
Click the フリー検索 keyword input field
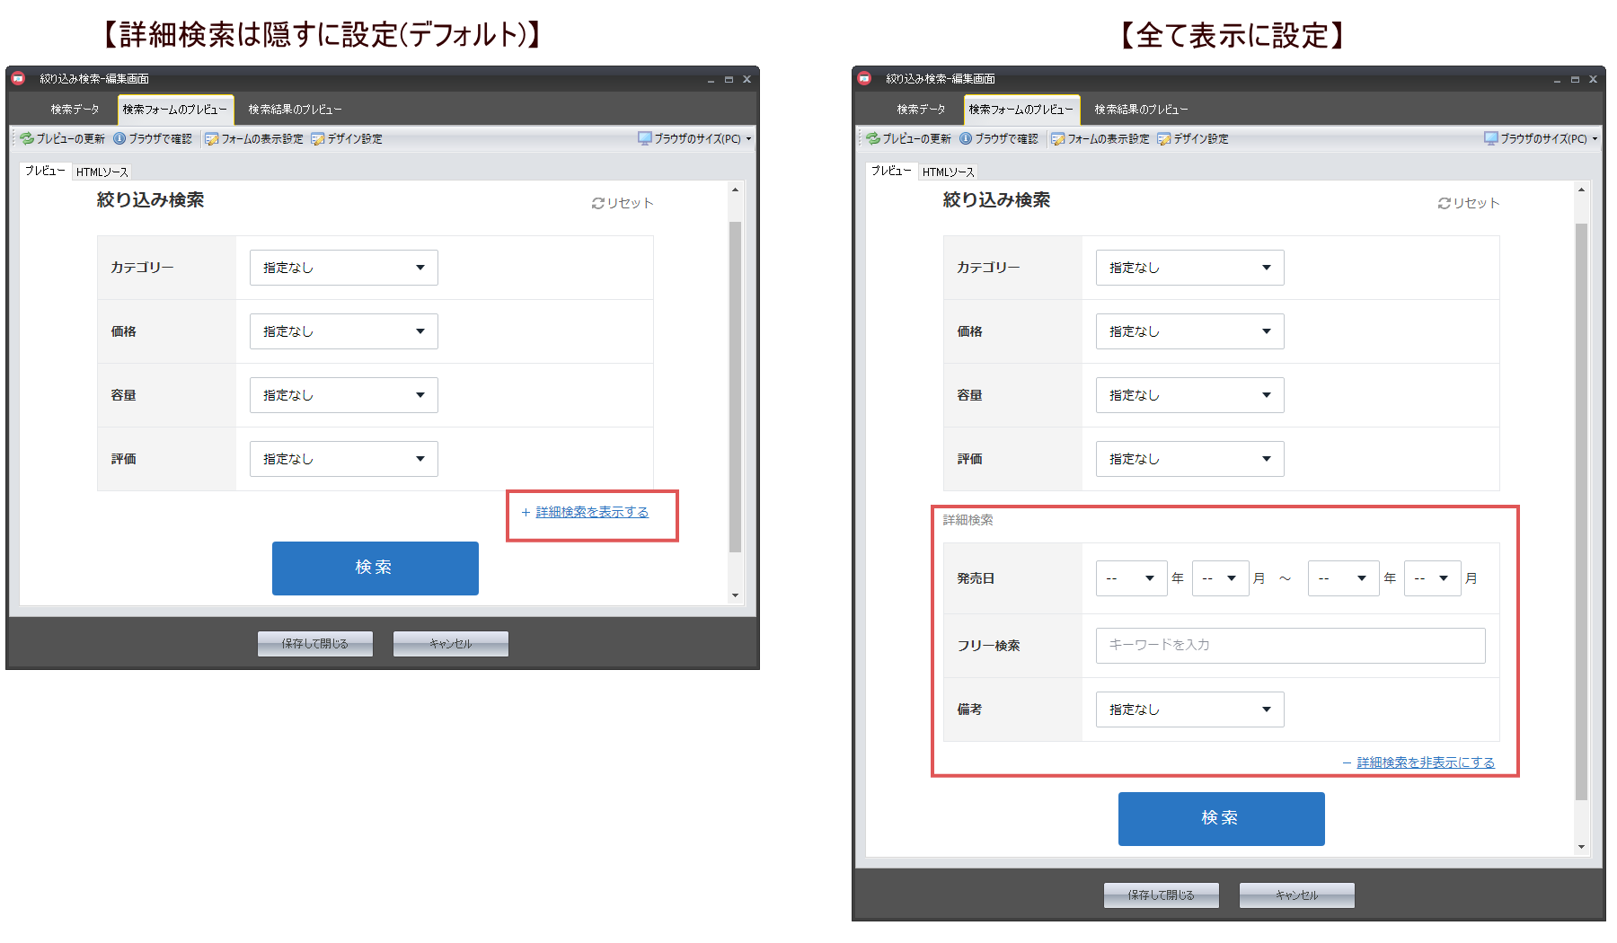pyautogui.click(x=1290, y=645)
